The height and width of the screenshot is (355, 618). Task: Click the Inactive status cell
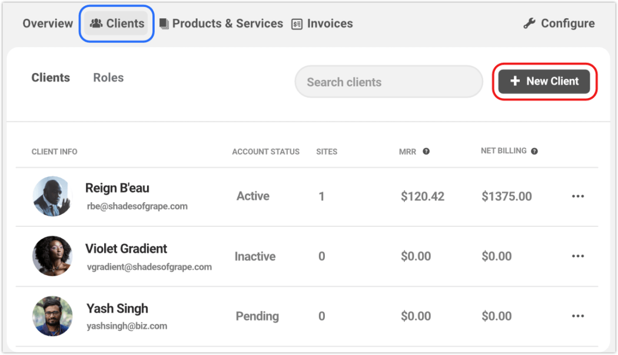255,256
